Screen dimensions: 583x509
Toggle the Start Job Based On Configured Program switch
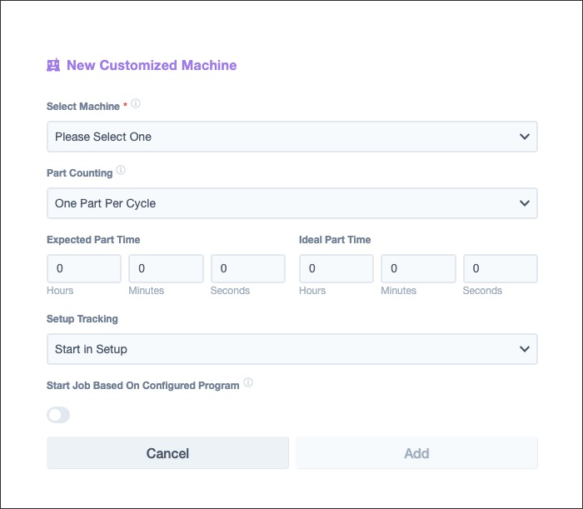58,415
